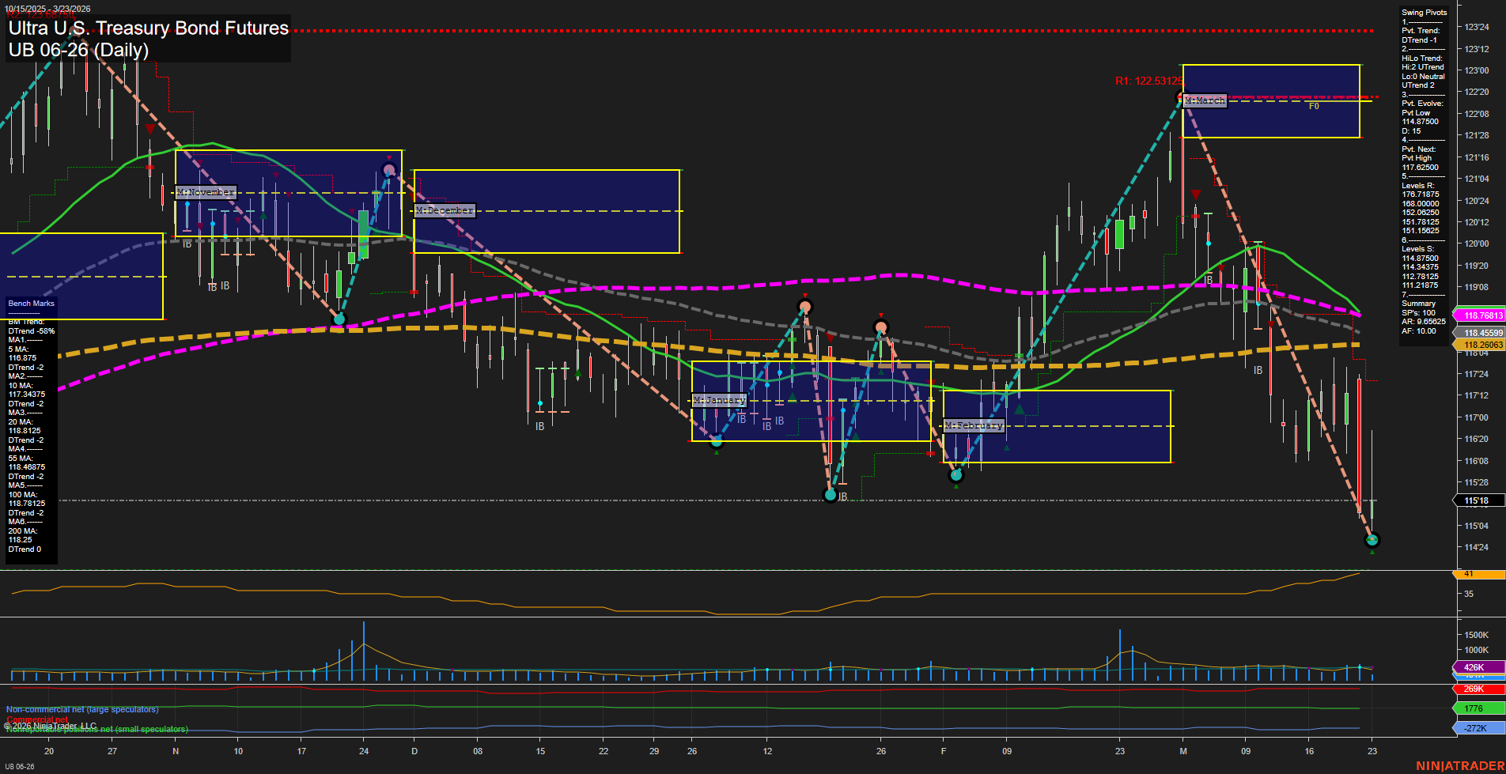This screenshot has height=774, width=1506.
Task: Click the Swing Pivots panel header
Action: (1423, 12)
